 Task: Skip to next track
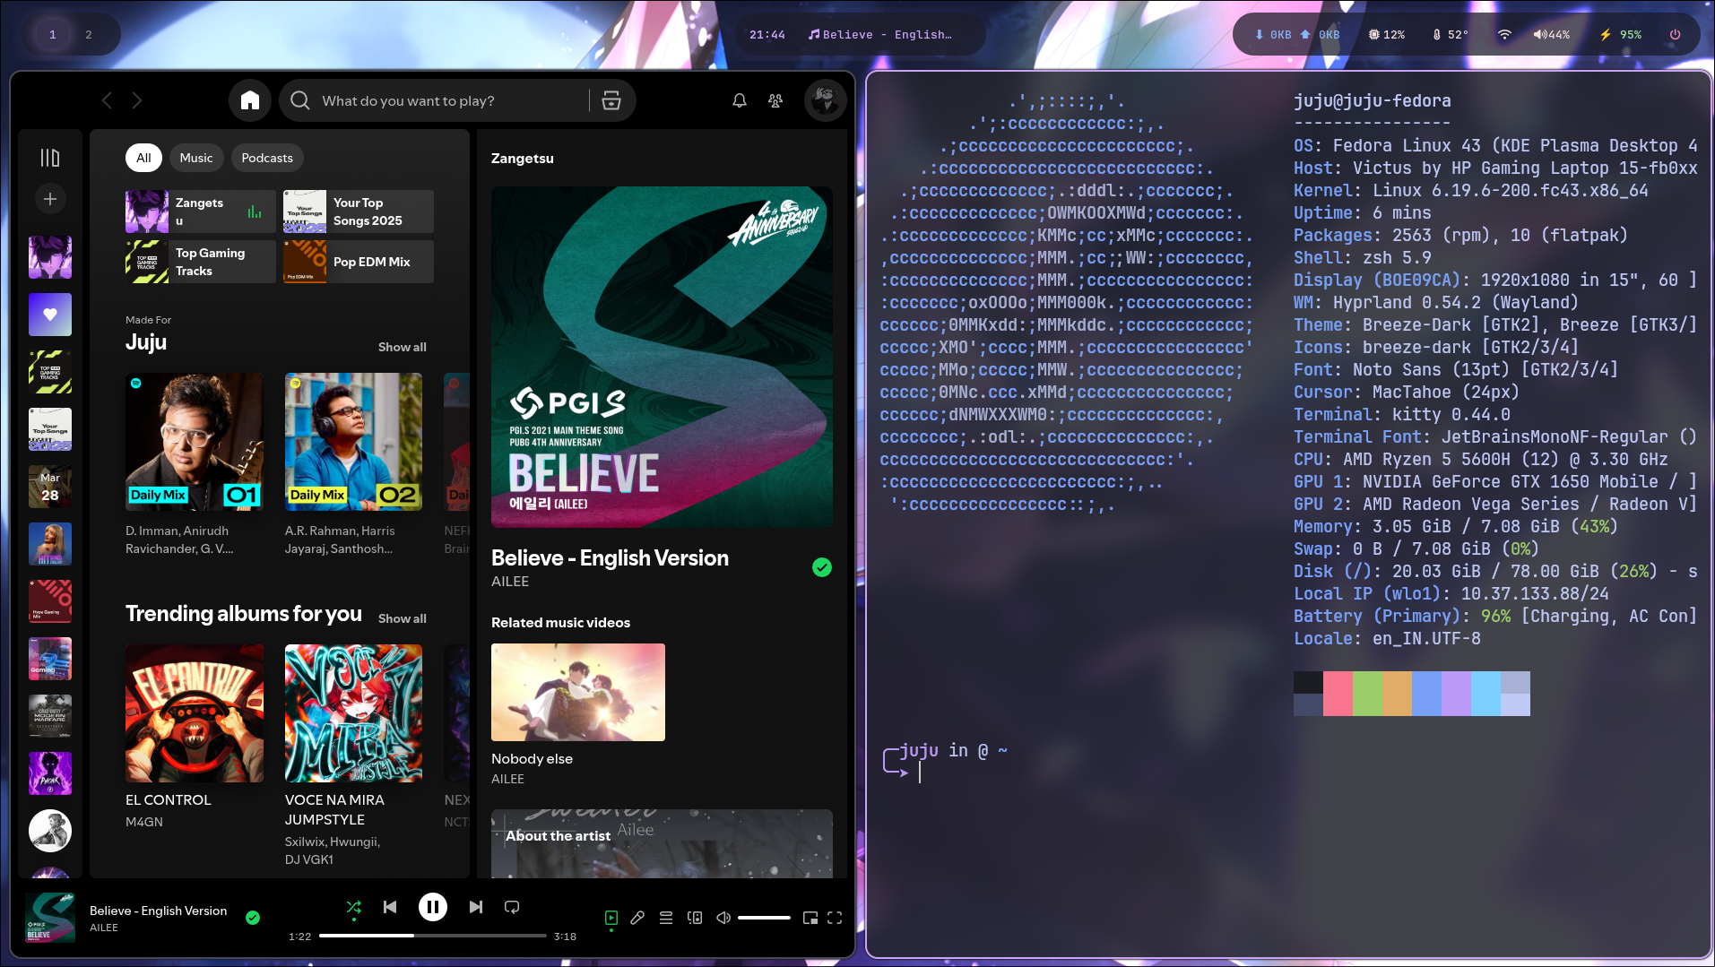(476, 907)
